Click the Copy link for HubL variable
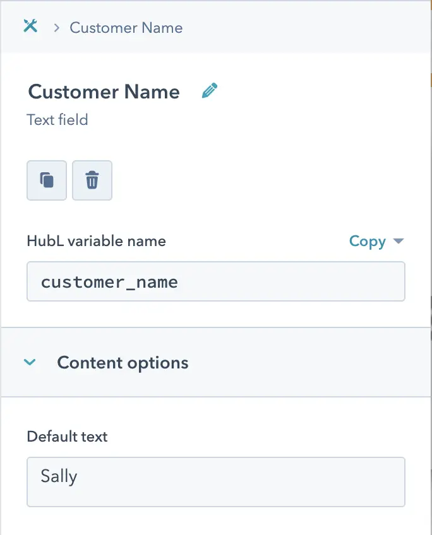The width and height of the screenshot is (432, 535). point(367,241)
